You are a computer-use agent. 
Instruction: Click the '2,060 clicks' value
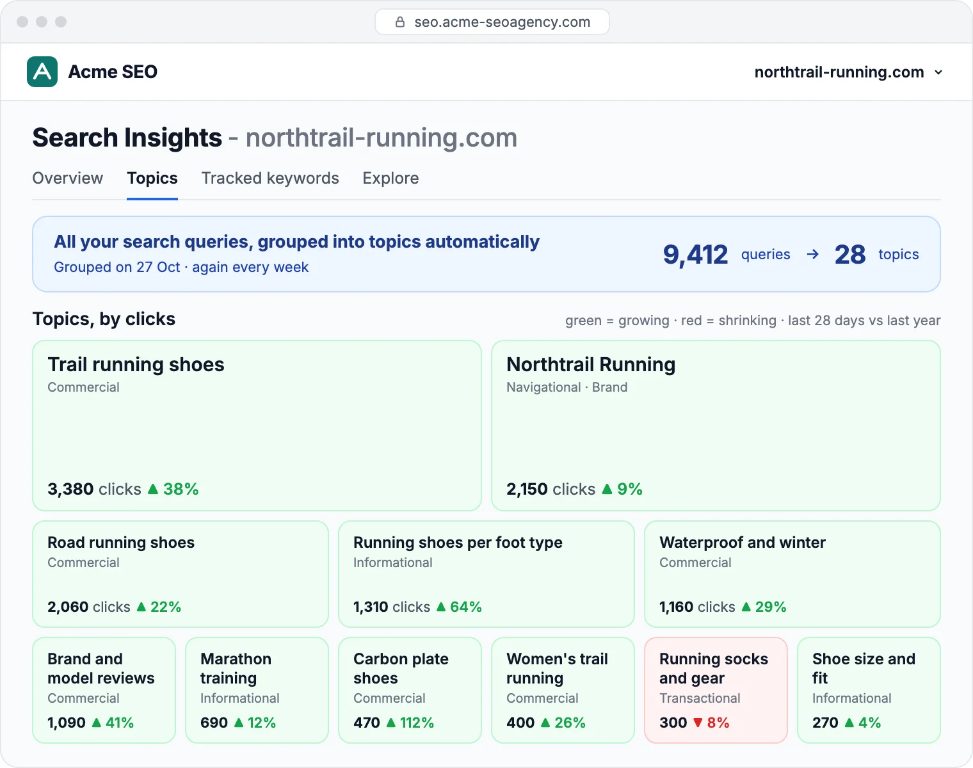pyautogui.click(x=89, y=607)
